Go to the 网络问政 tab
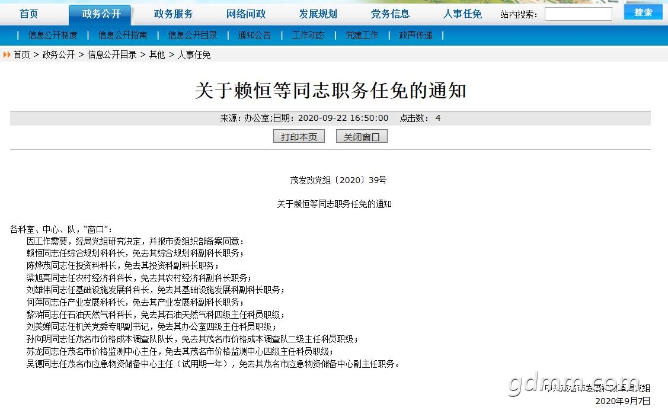 246,14
